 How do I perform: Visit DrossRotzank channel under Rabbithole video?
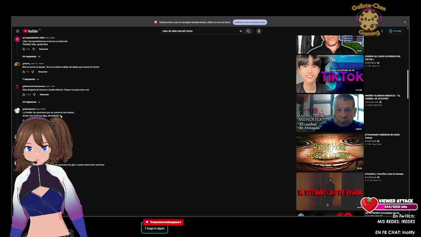point(371,141)
